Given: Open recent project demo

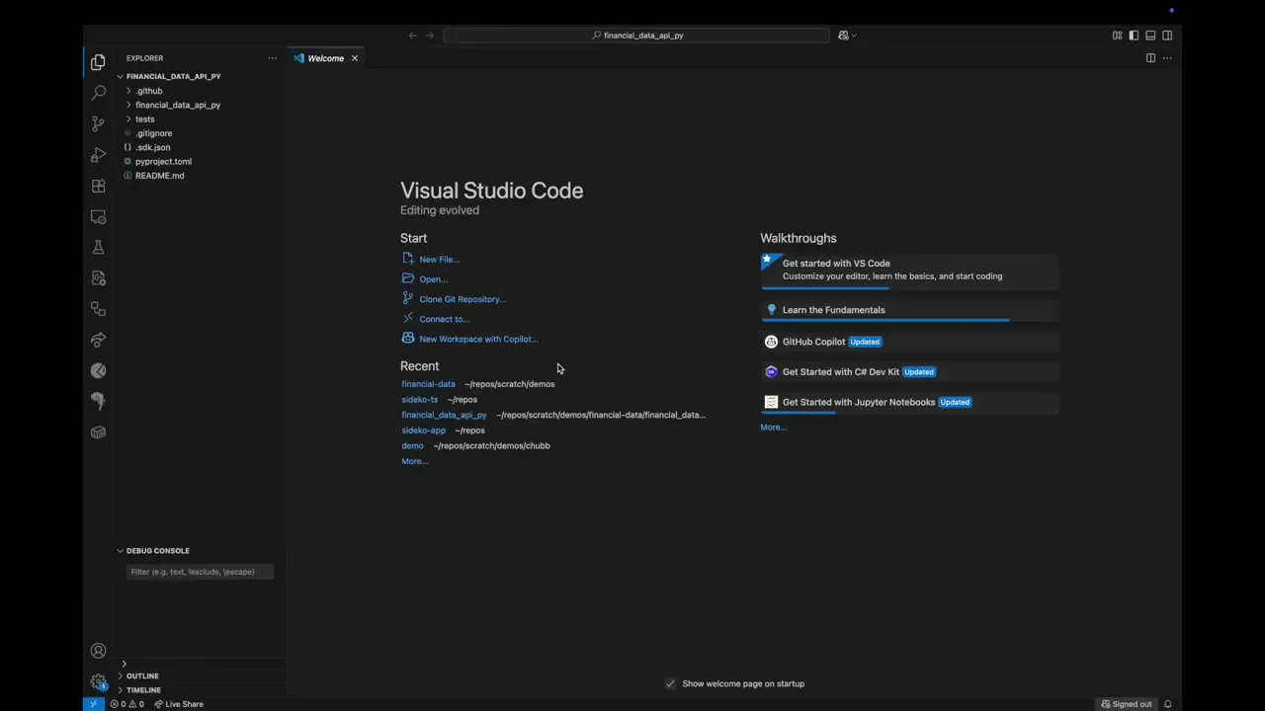Looking at the screenshot, I should coord(412,445).
